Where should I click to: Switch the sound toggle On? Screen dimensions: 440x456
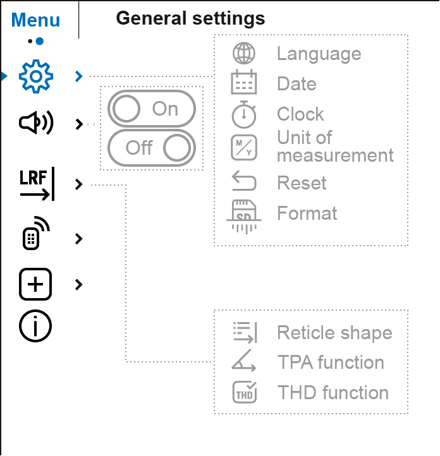pos(152,109)
